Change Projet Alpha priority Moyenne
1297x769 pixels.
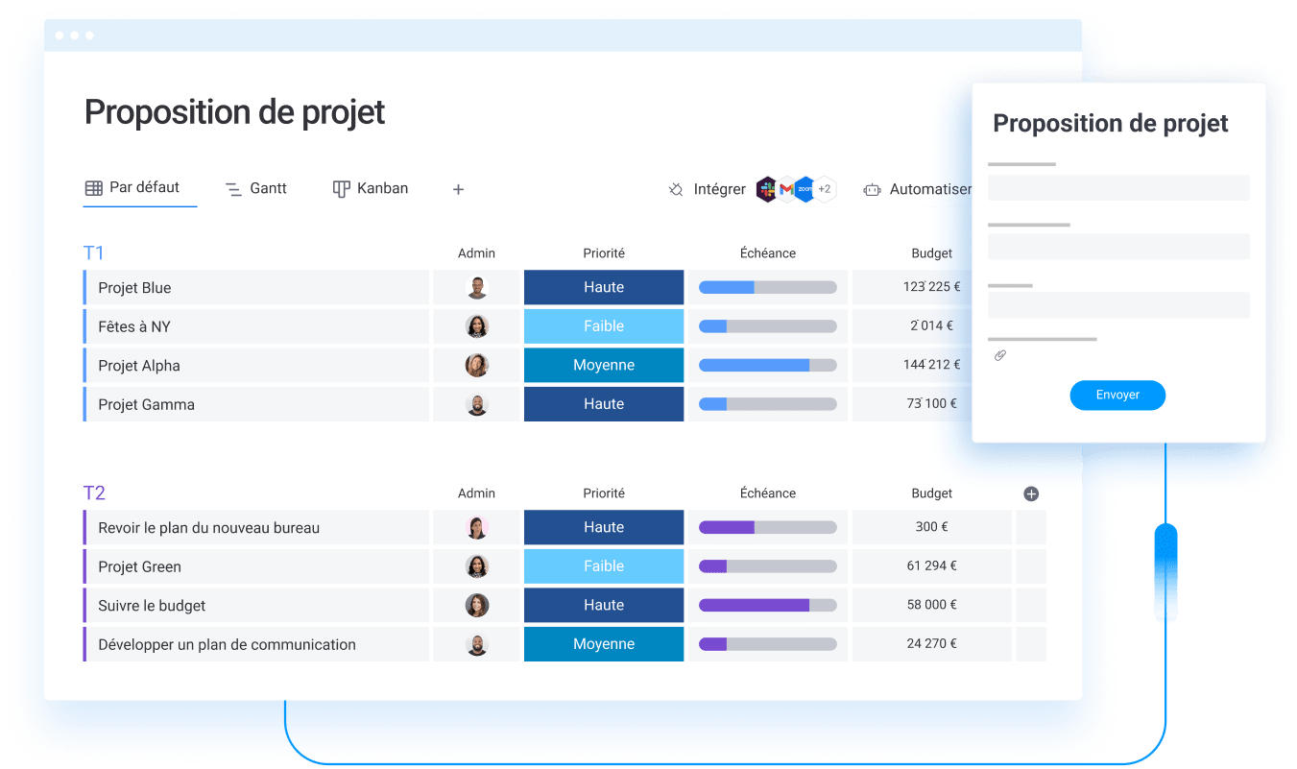click(x=604, y=365)
